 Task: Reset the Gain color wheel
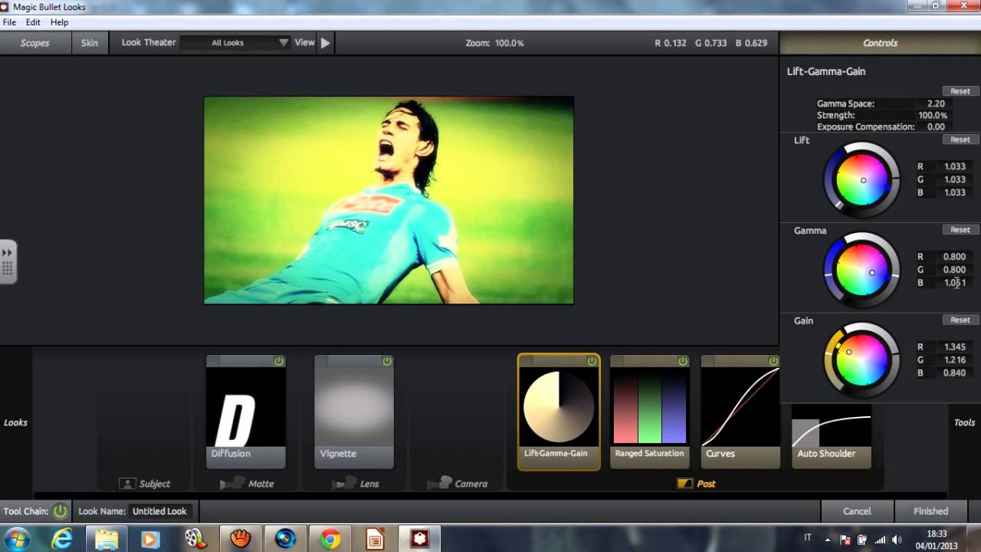(x=960, y=320)
